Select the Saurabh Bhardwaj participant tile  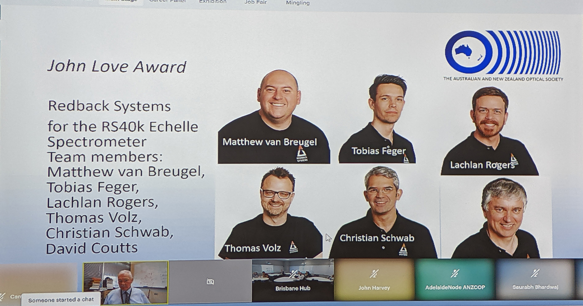[x=535, y=279]
